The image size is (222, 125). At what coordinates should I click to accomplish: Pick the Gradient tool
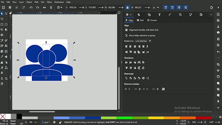pyautogui.click(x=2, y=51)
